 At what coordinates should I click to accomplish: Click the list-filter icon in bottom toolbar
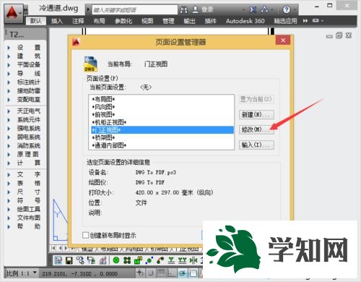[91, 260]
